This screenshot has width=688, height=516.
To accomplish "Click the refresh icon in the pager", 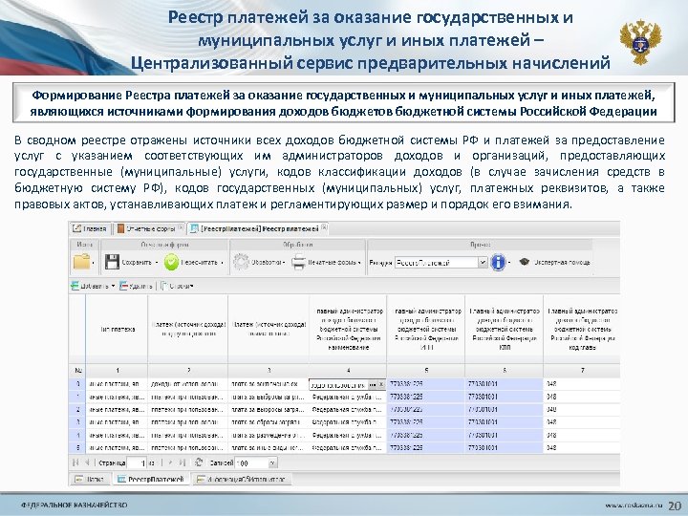I will 199,462.
